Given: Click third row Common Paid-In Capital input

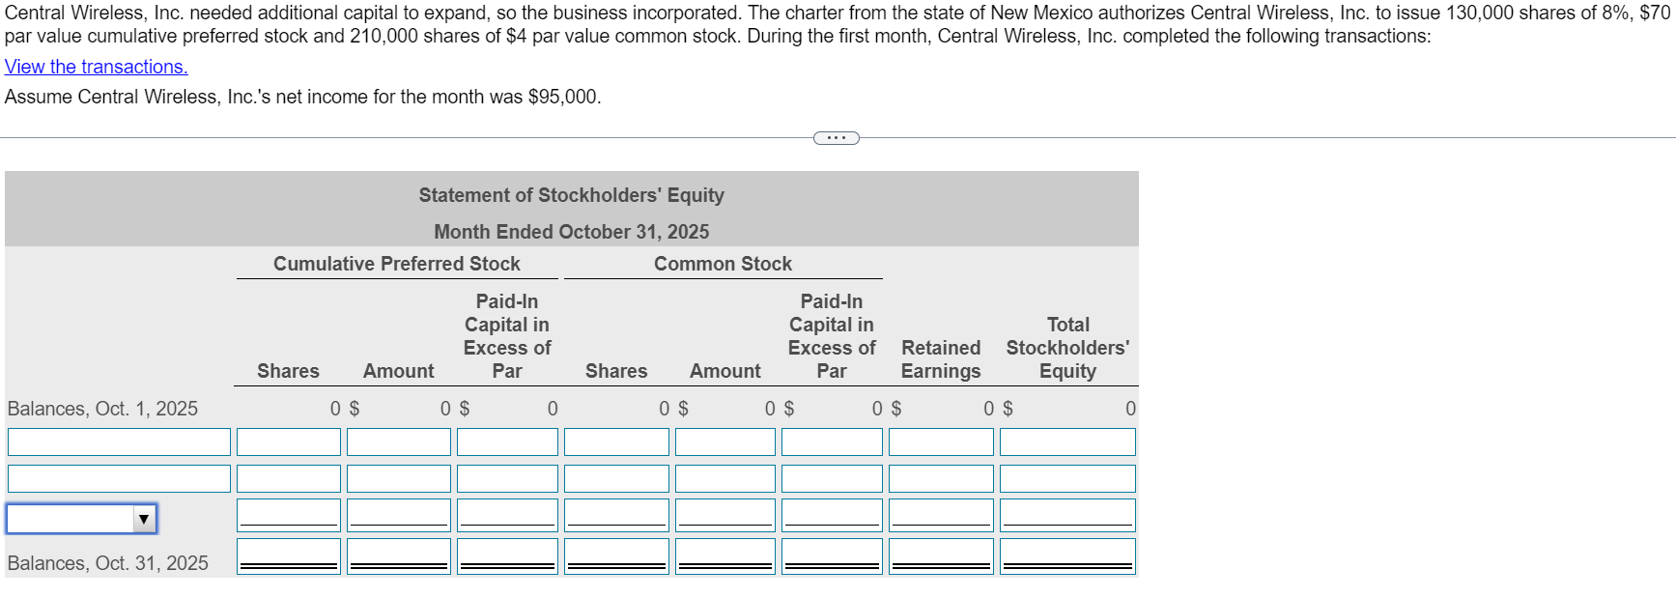Looking at the screenshot, I should point(832,516).
